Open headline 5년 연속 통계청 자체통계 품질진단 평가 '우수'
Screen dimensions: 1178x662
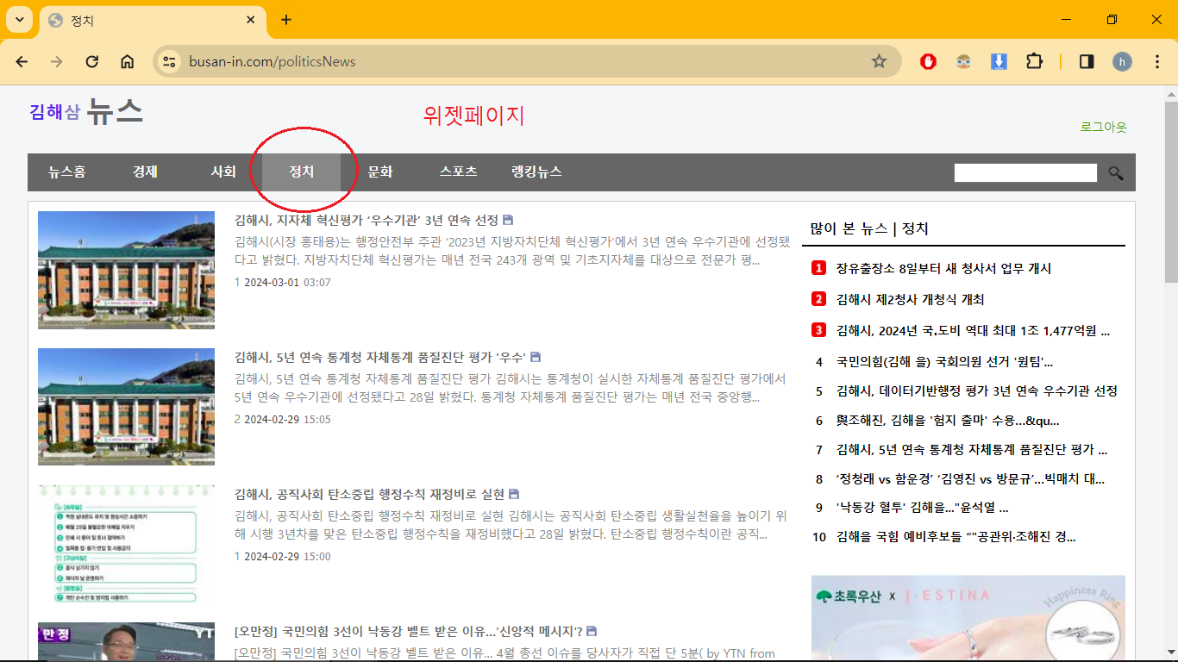point(380,357)
